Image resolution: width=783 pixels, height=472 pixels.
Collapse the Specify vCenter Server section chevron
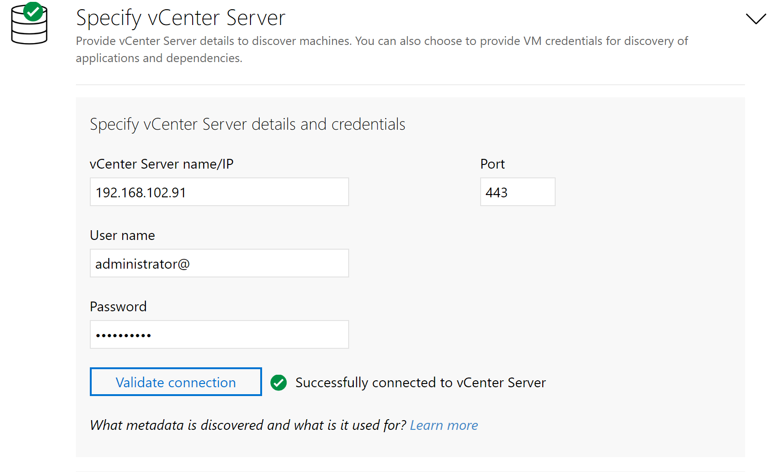[x=756, y=19]
